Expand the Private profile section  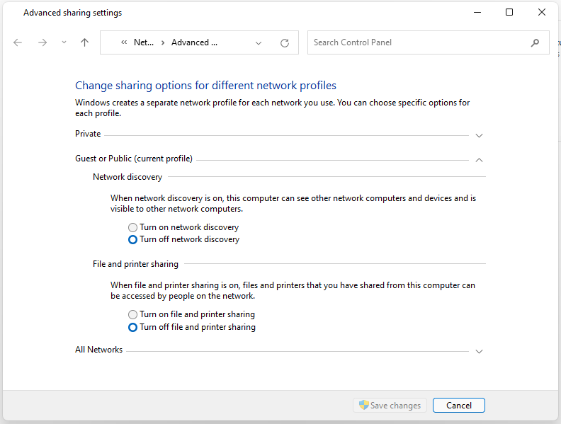coord(480,135)
